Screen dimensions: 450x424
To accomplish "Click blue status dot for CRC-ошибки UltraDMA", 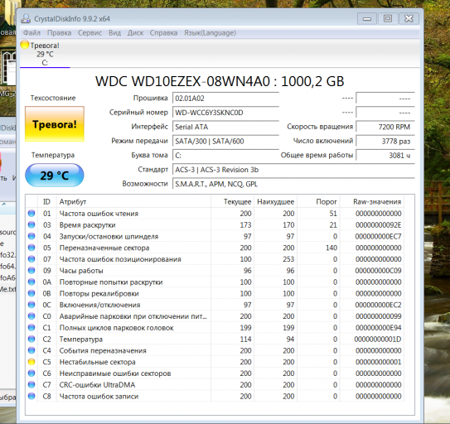I will coord(31,385).
